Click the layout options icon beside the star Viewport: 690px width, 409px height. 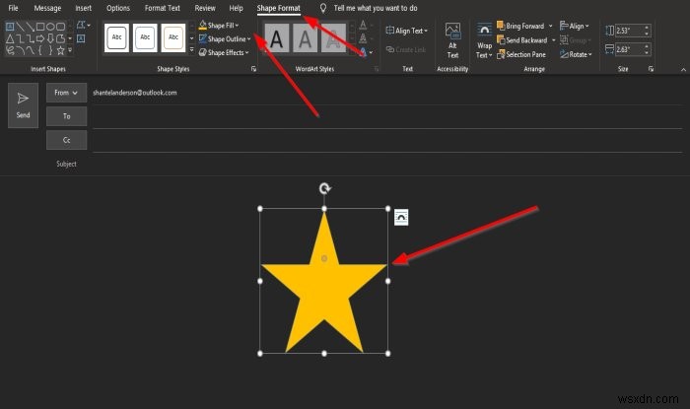pos(401,217)
